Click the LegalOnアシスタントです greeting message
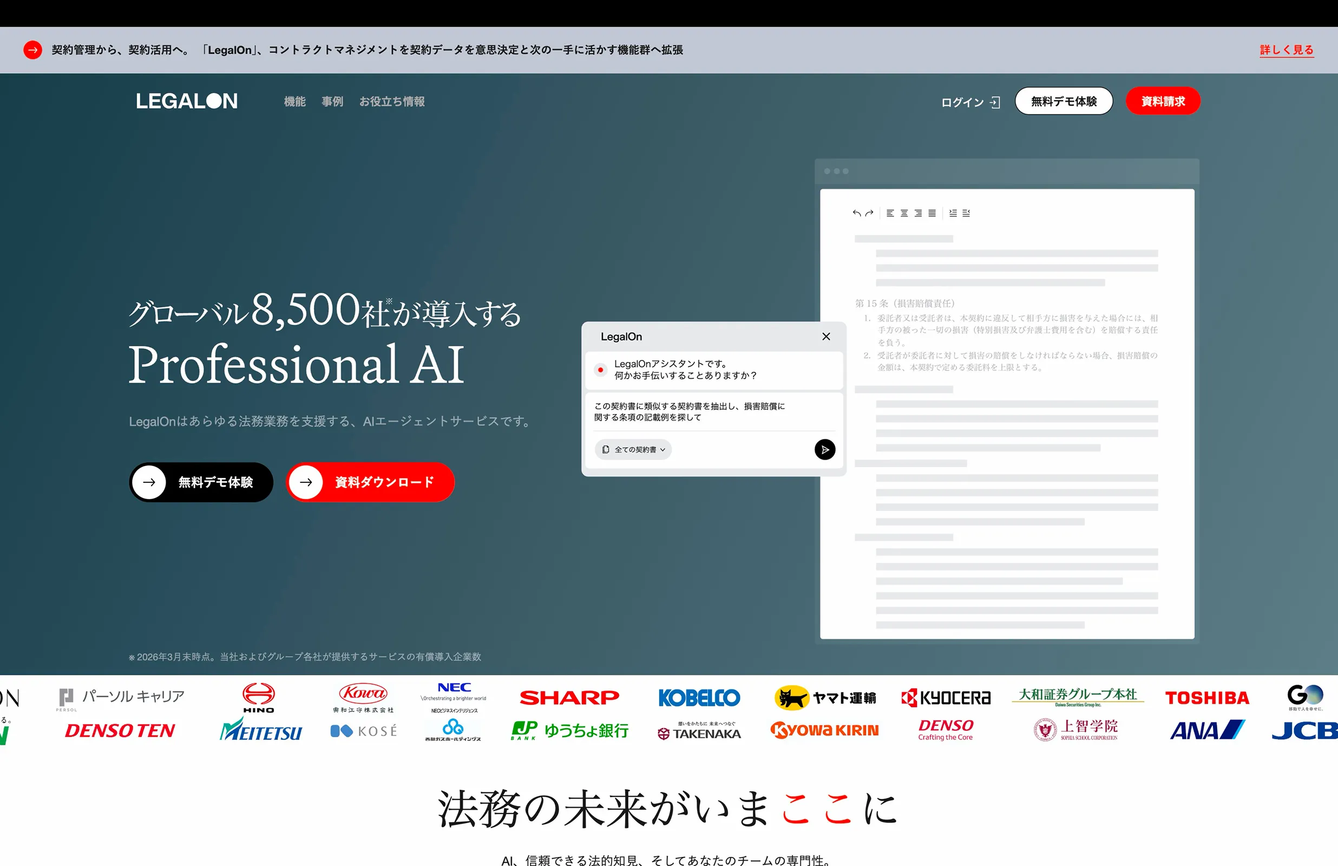This screenshot has width=1338, height=866. pyautogui.click(x=685, y=370)
